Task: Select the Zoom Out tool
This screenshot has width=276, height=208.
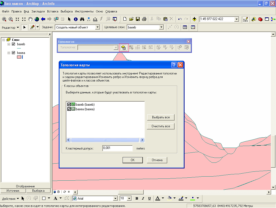Action: click(x=11, y=19)
